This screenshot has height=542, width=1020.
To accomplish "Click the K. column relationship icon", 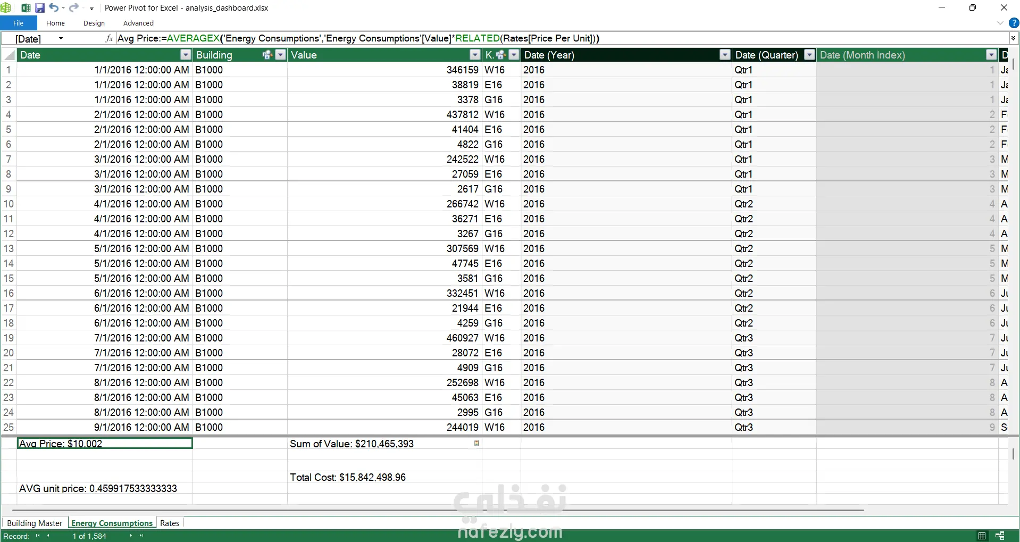I will [500, 55].
